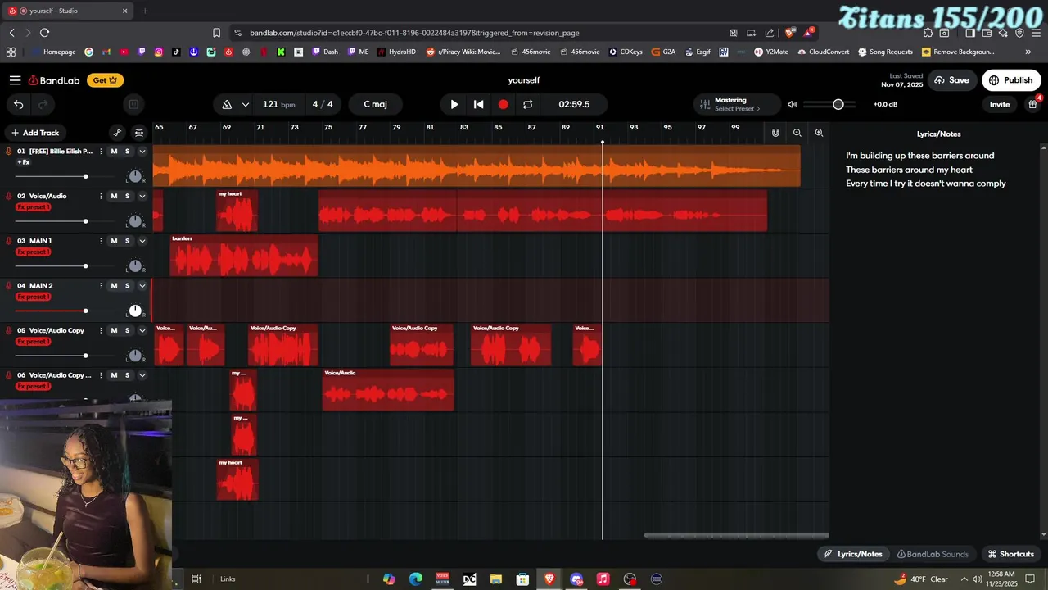Image resolution: width=1048 pixels, height=590 pixels.
Task: Click the Add Track button
Action: [35, 133]
